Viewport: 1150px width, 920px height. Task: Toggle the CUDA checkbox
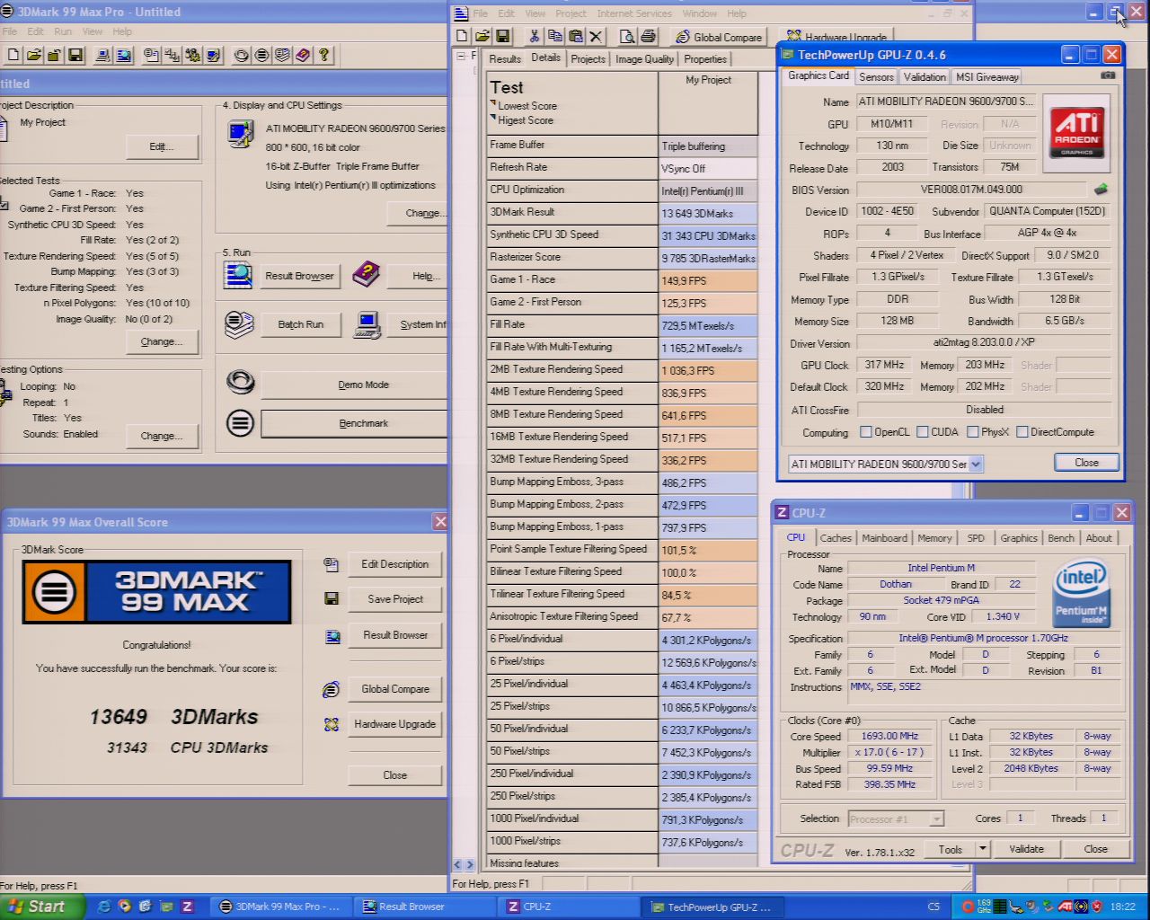[922, 432]
